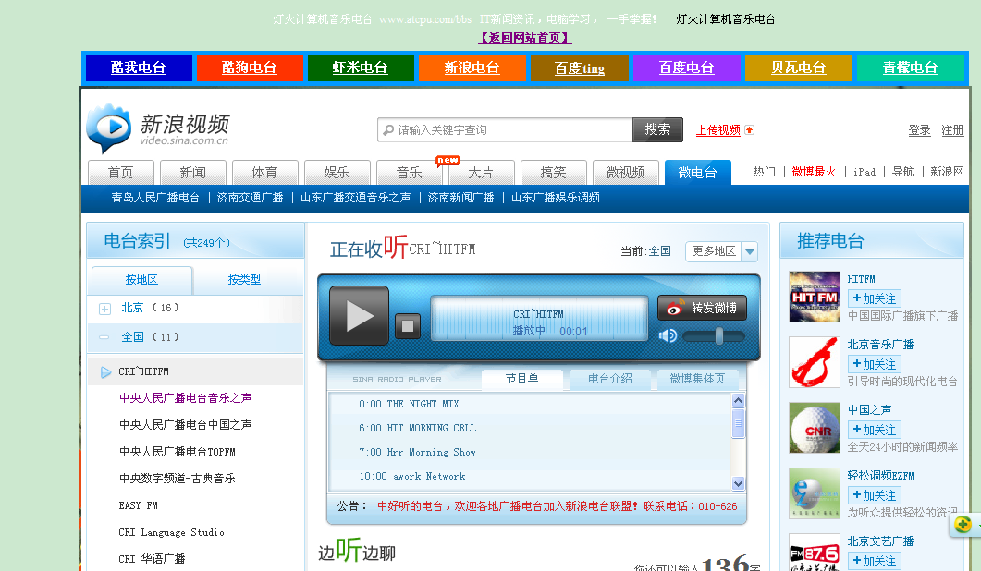Click the green floating widget icon
This screenshot has height=571, width=981.
[x=963, y=524]
